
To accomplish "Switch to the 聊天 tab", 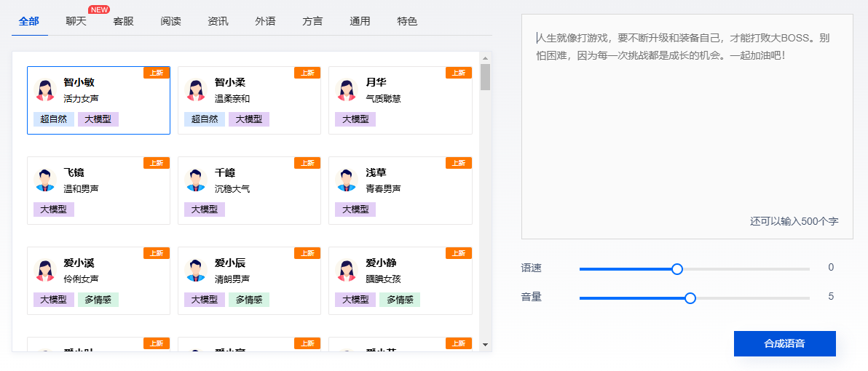I will tap(76, 22).
